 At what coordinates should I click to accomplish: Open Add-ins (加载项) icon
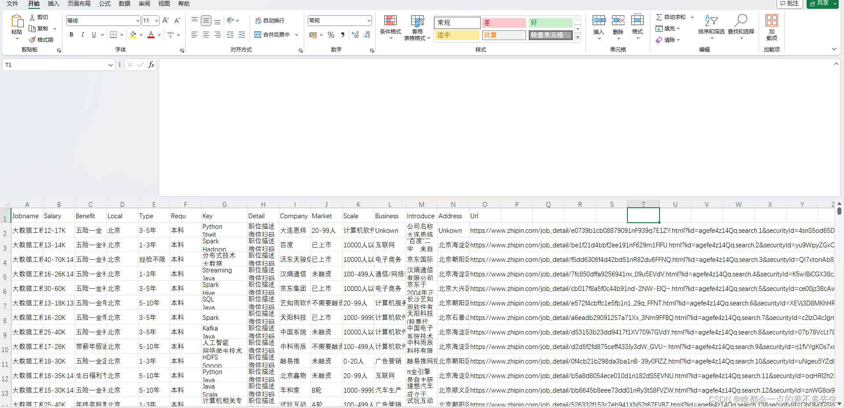point(772,21)
